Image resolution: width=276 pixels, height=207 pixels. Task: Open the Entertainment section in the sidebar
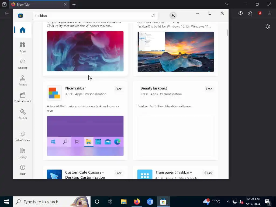point(23,97)
